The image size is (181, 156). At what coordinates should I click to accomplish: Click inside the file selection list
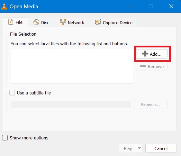coord(72,66)
